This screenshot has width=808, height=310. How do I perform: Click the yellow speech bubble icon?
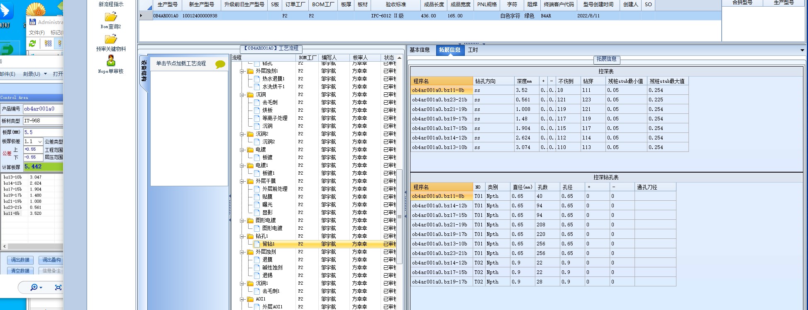click(220, 64)
